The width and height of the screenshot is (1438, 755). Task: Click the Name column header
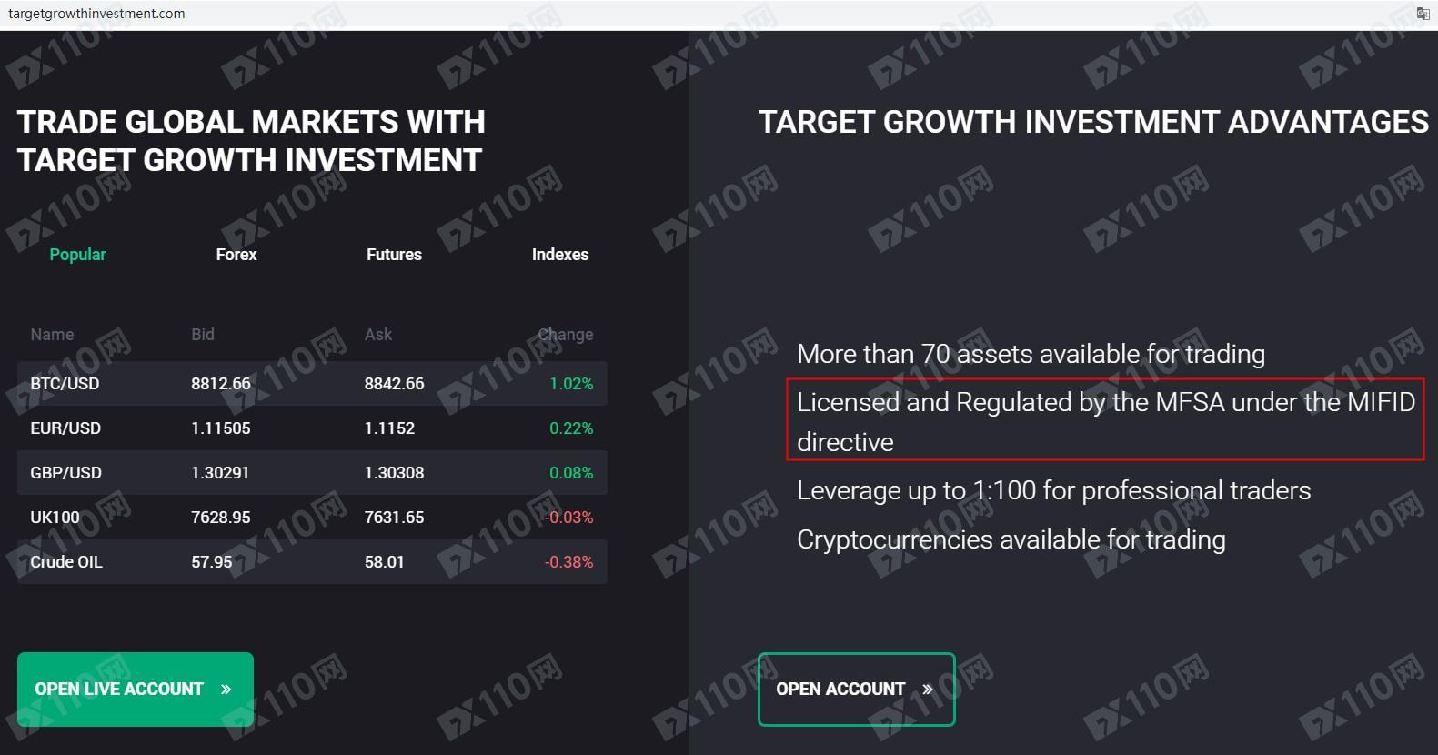tap(52, 335)
